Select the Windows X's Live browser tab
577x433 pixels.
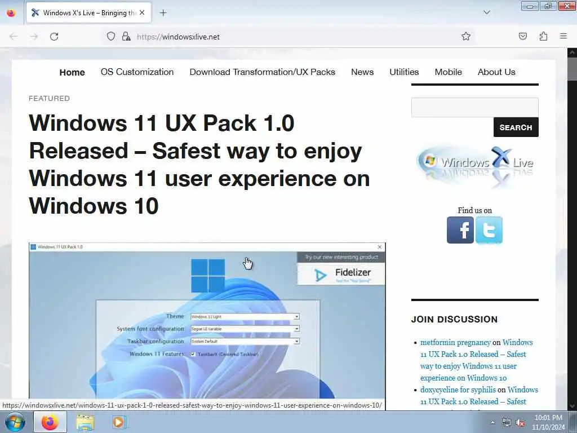tap(88, 13)
